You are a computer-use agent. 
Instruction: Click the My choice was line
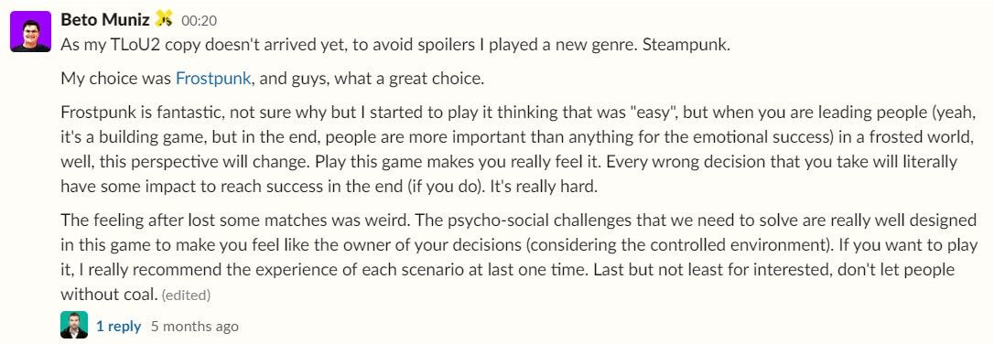(x=272, y=80)
